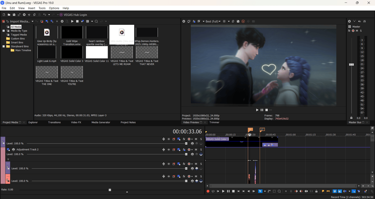The height and width of the screenshot is (199, 375).
Task: Open the edit tool selection dropdown arrow
Action: click(x=265, y=191)
